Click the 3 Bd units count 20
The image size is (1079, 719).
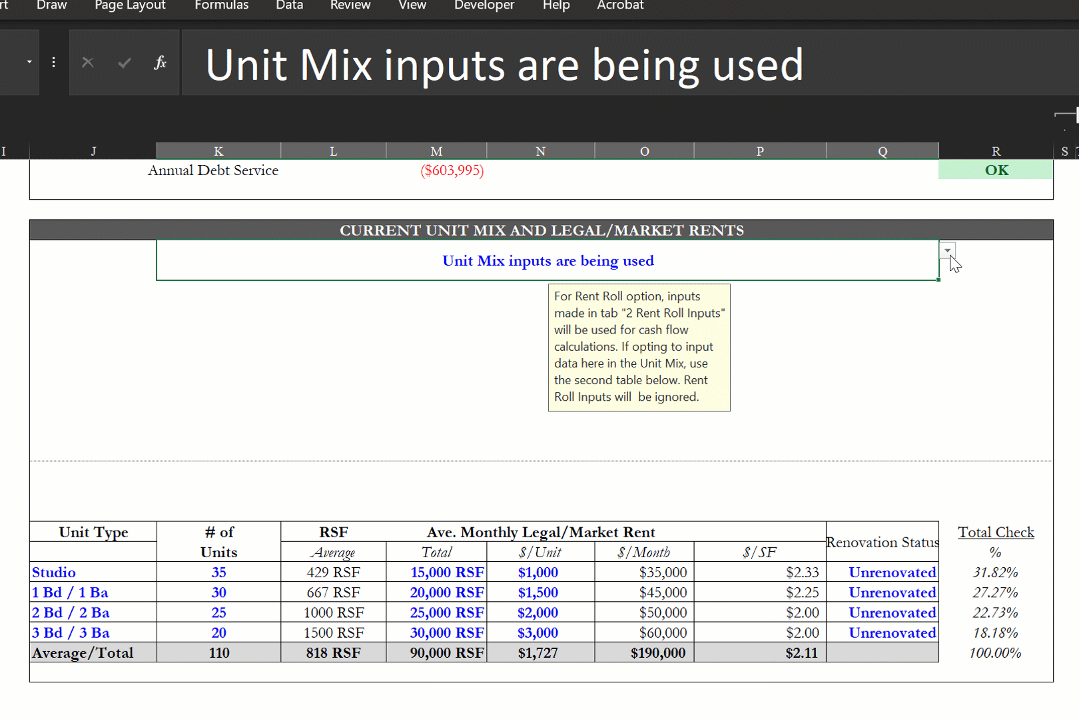(218, 632)
